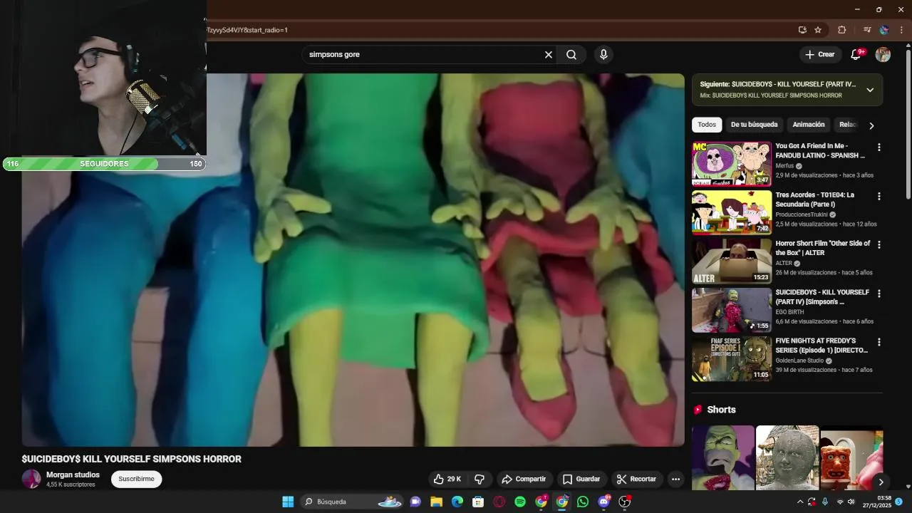Open Chrome media controls icon

tap(867, 30)
